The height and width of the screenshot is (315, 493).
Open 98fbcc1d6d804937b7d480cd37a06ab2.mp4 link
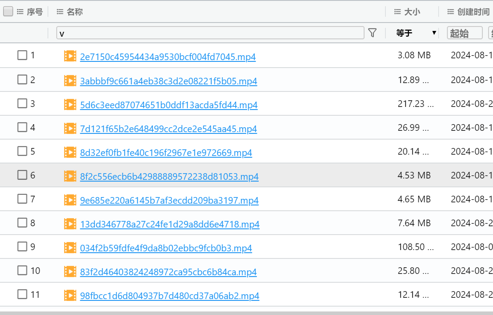170,296
